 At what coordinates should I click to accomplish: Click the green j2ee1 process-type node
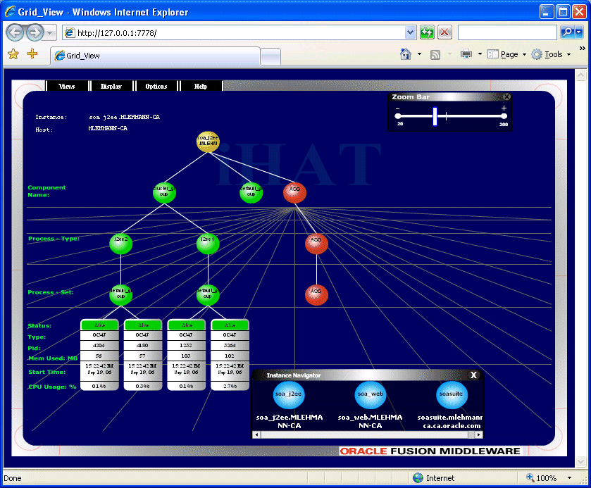coord(208,244)
